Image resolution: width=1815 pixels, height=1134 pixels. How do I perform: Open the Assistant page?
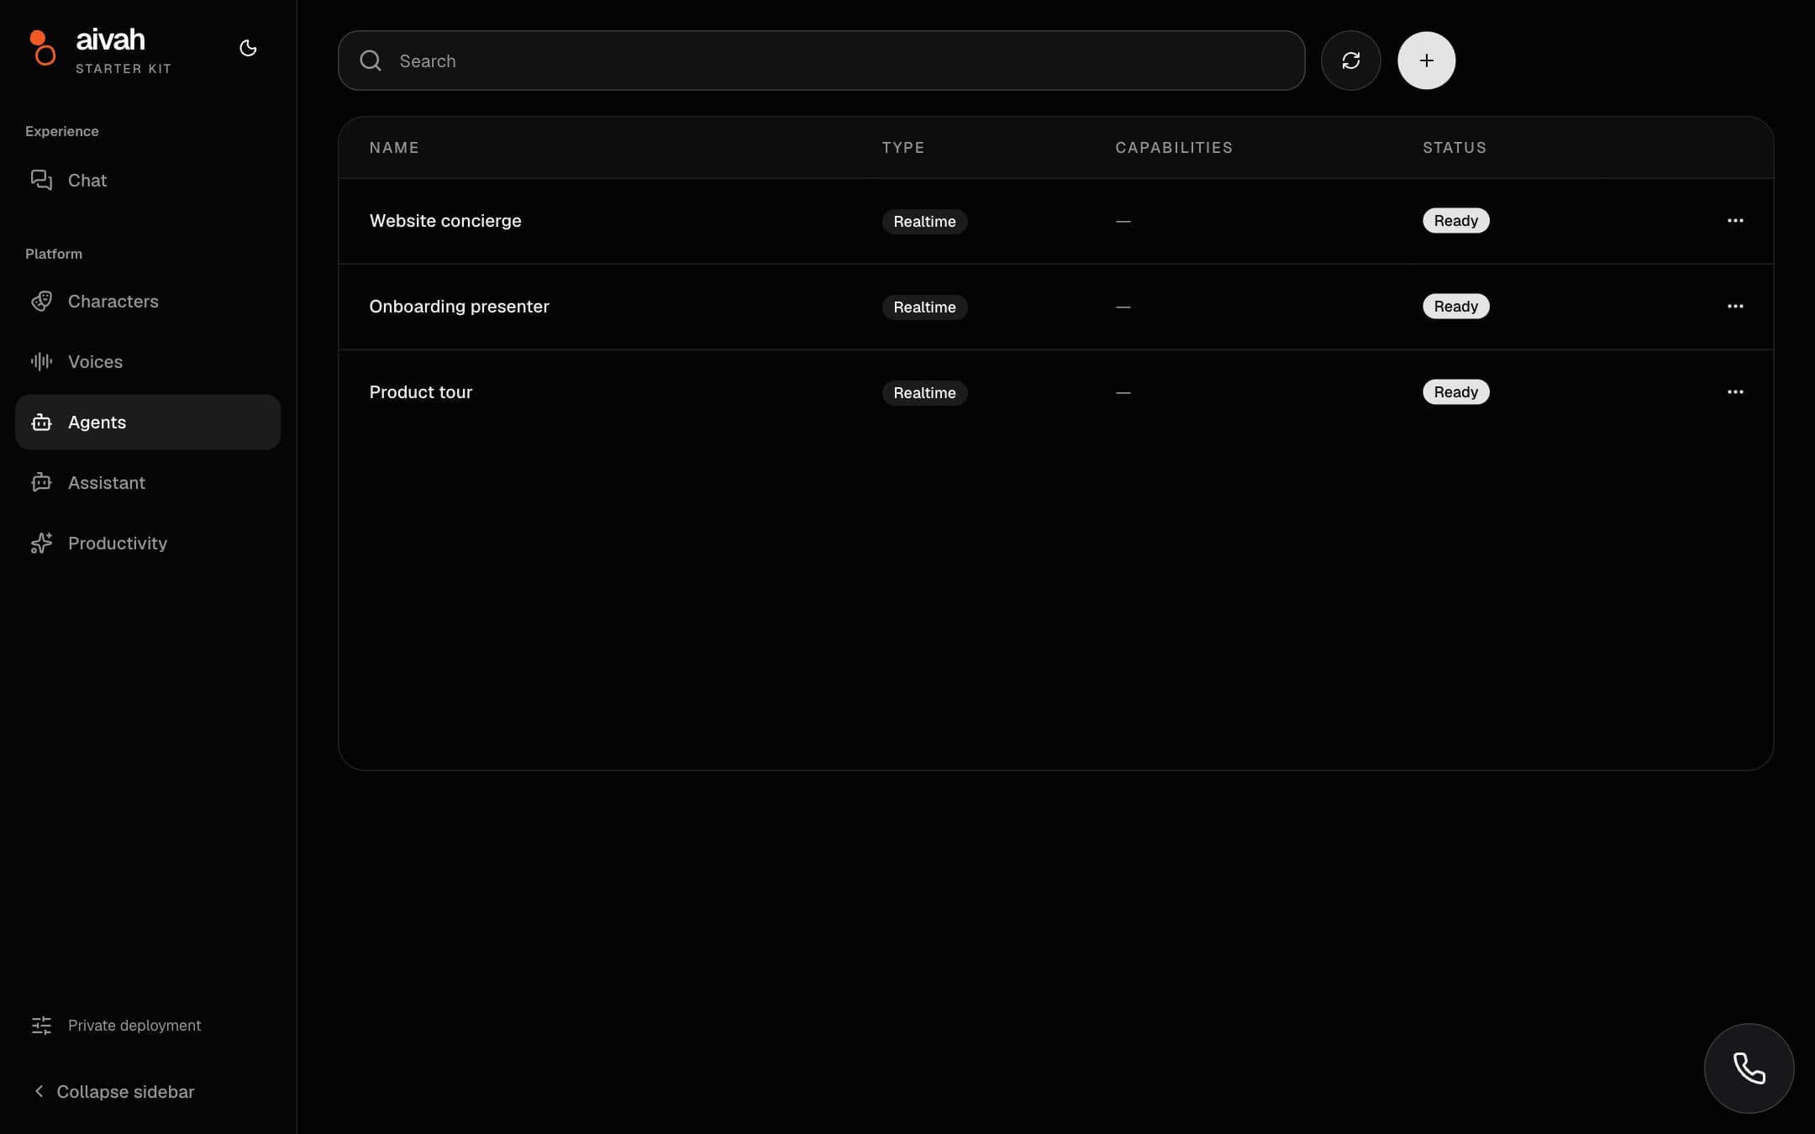coord(148,482)
